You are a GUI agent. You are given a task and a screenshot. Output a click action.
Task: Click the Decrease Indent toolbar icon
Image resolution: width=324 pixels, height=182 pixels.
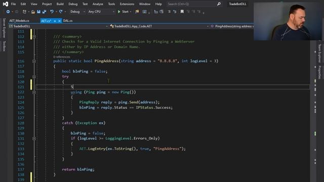(156, 12)
